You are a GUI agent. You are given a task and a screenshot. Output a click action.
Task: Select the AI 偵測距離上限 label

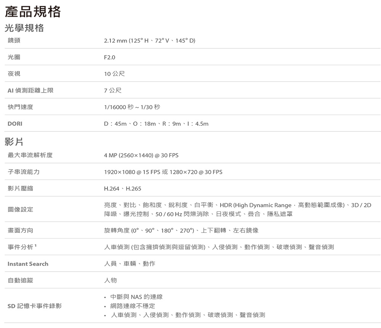click(x=30, y=90)
